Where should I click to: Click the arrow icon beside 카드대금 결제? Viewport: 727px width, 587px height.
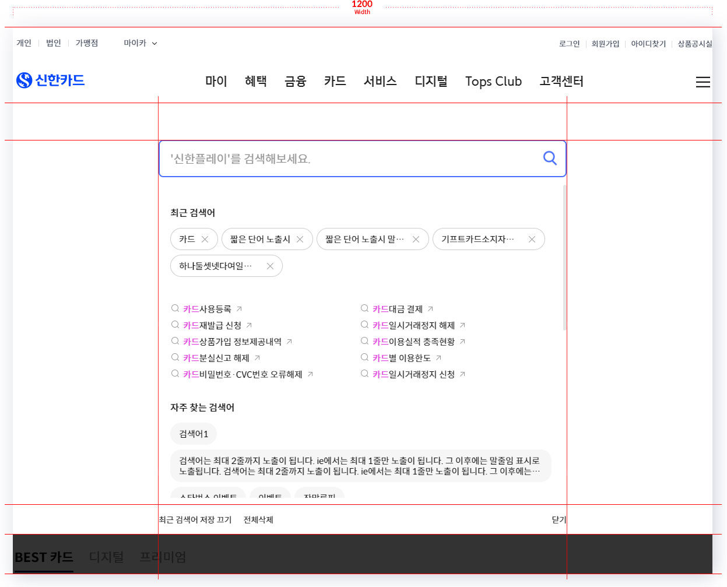tap(430, 309)
